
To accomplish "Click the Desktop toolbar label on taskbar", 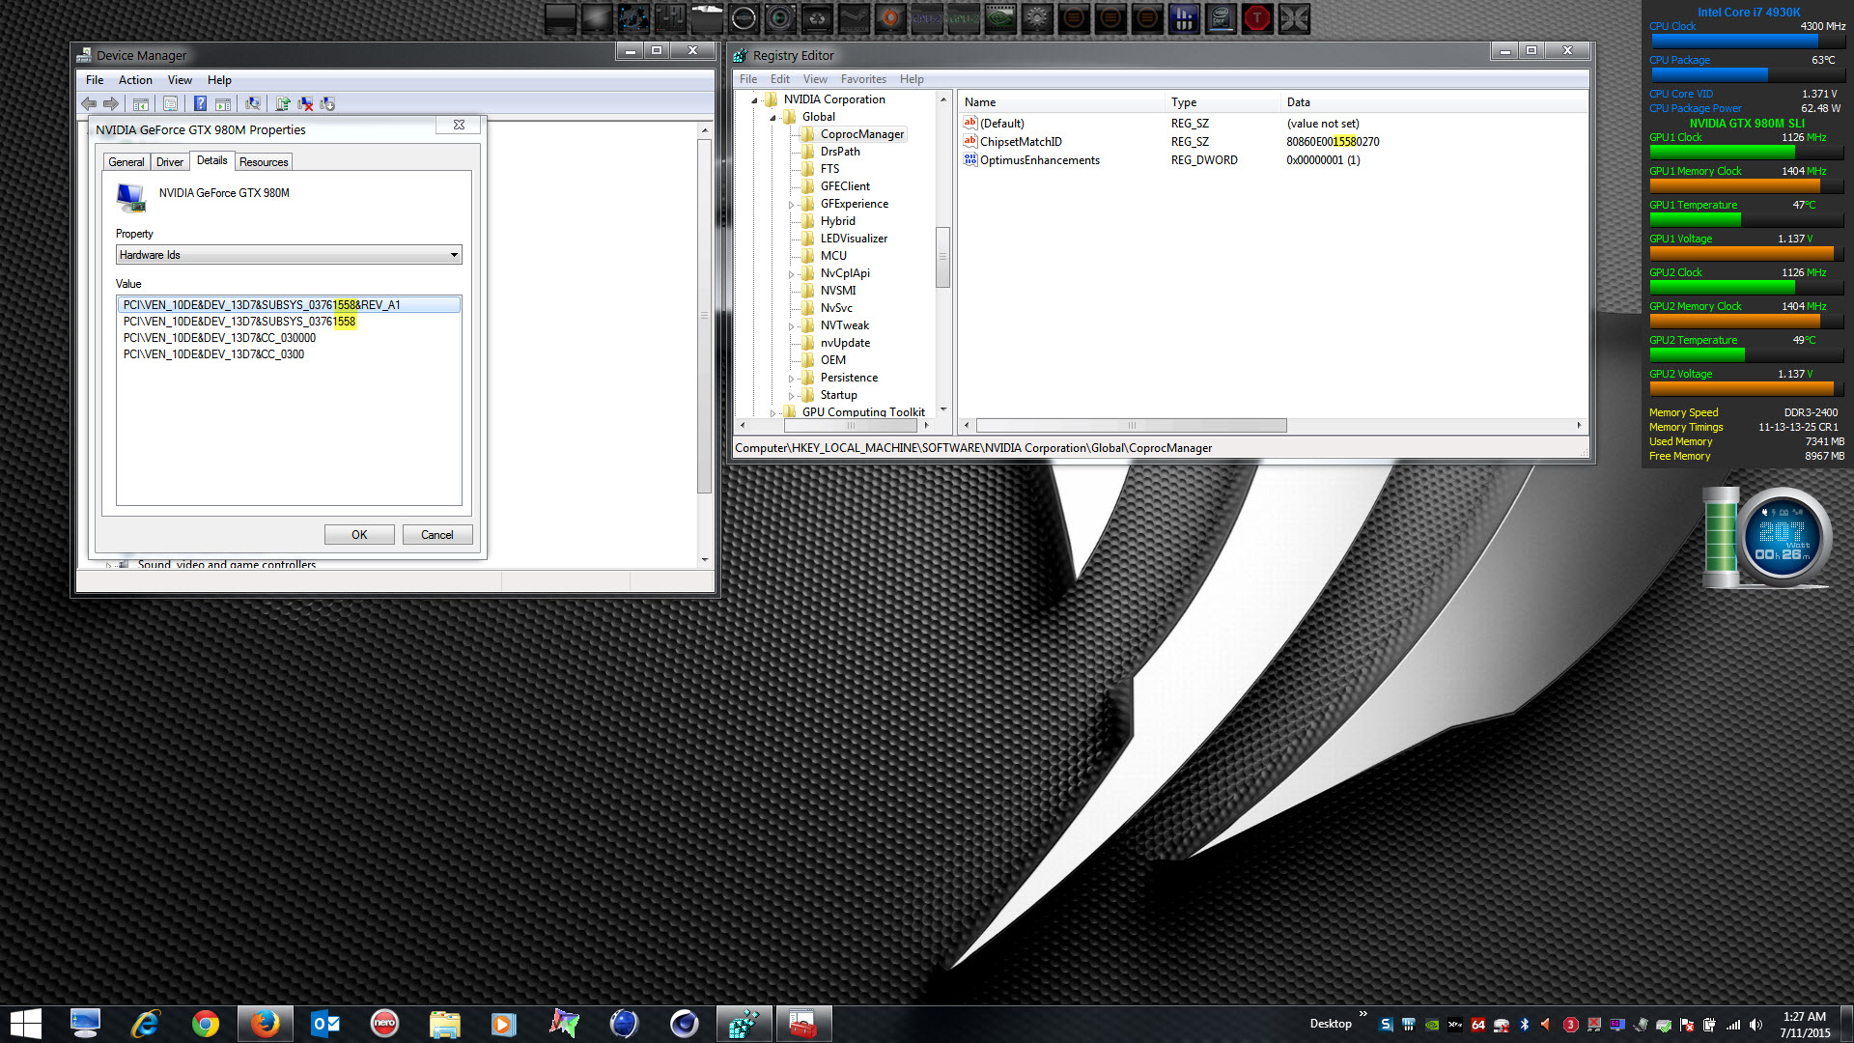I will (1331, 1024).
